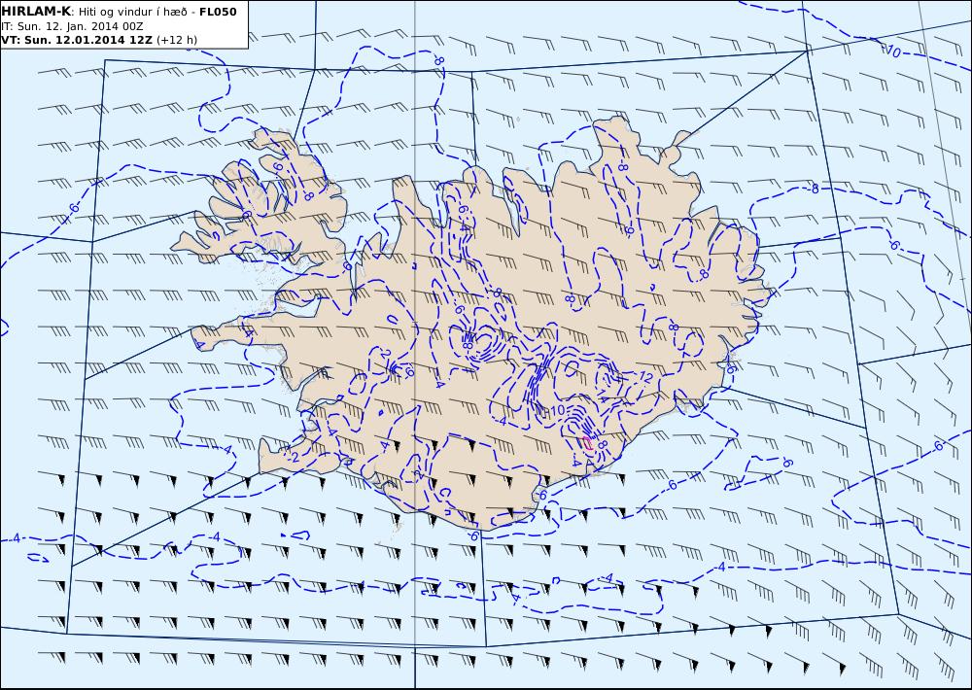
Task: Click the '(+12 h)' forecast offset text
Action: [177, 40]
